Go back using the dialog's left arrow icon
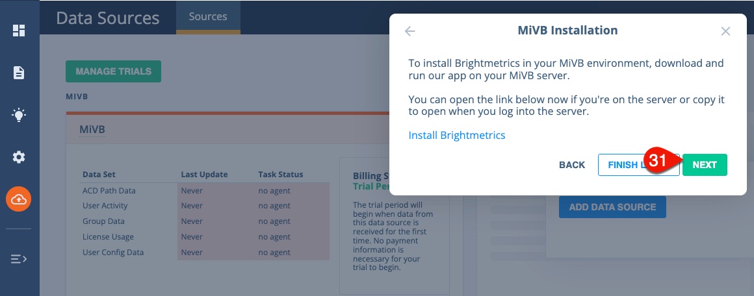Viewport: 754px width, 296px height. (409, 31)
